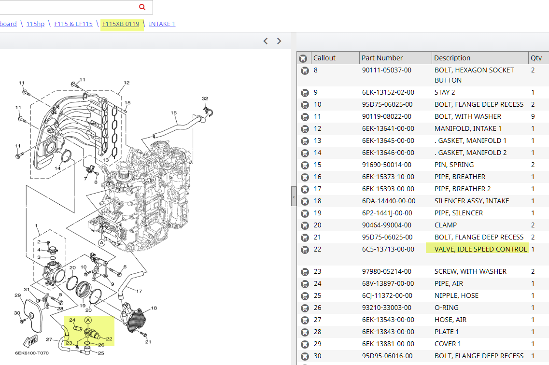Add HOSE, AIR to cart
This screenshot has width=549, height=365.
(x=305, y=320)
